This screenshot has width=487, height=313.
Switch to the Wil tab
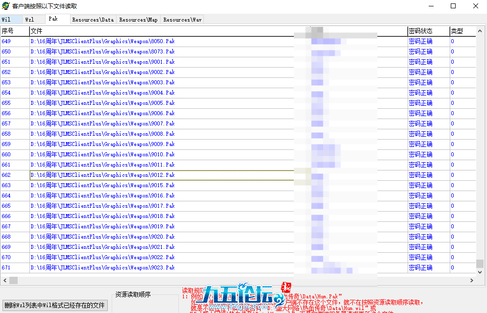point(11,20)
